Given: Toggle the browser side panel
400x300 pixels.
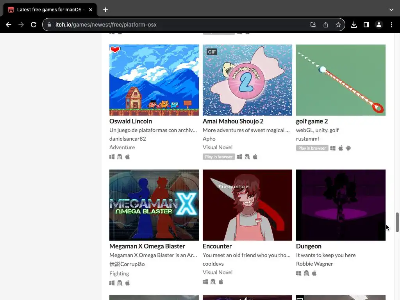Looking at the screenshot, I should coord(366,25).
